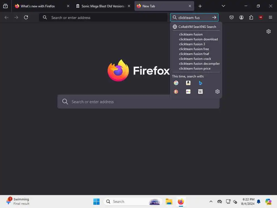Click the search box containing 'clickteam fus'
Image resolution: width=277 pixels, height=208 pixels.
point(194,18)
